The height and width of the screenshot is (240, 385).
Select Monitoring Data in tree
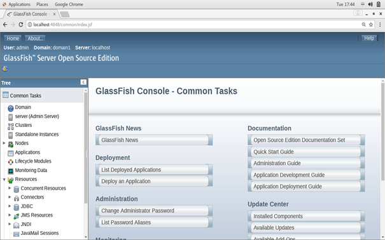pyautogui.click(x=31, y=170)
